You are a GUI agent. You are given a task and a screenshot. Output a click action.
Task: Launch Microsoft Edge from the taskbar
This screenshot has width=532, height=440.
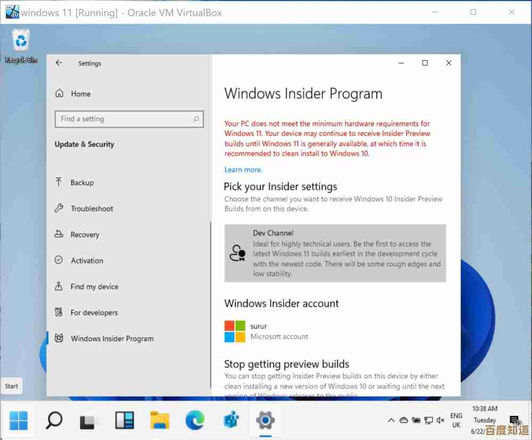click(195, 419)
